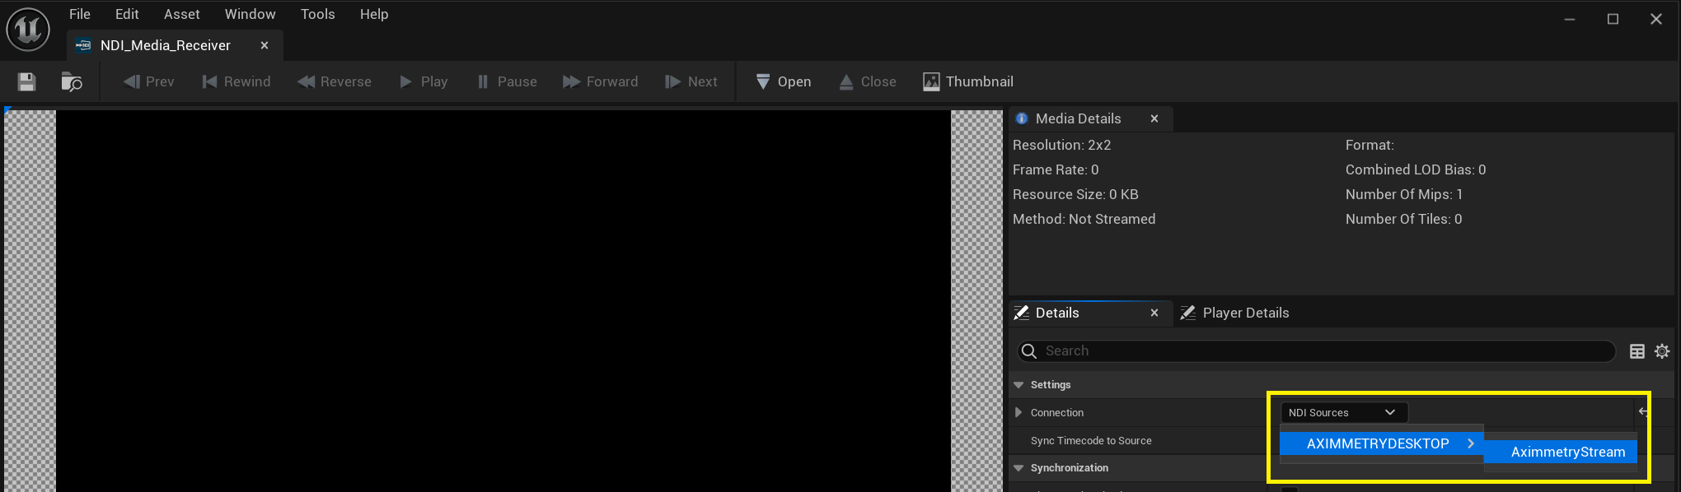Open the Details panel settings gear

(1662, 351)
